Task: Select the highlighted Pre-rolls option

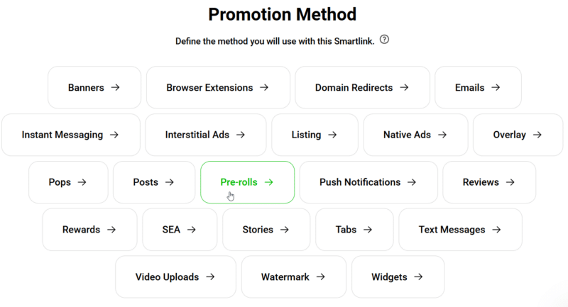Action: 247,182
